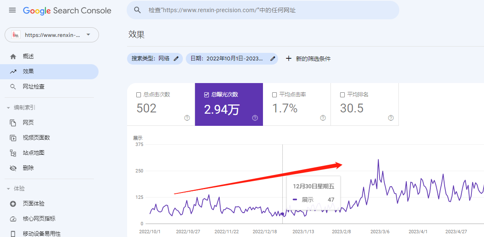Collapse the 体验 section
The height and width of the screenshot is (237, 484).
pos(8,188)
